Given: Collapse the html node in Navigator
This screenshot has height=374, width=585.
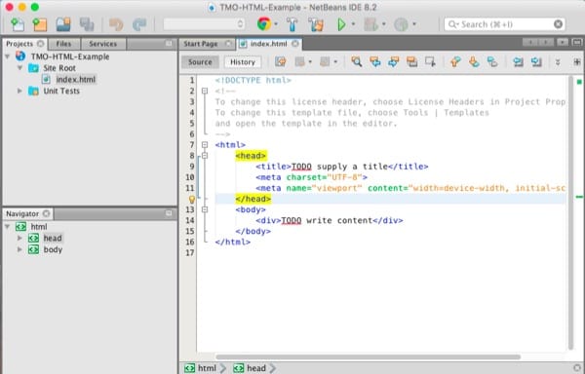Looking at the screenshot, I should [x=7, y=227].
